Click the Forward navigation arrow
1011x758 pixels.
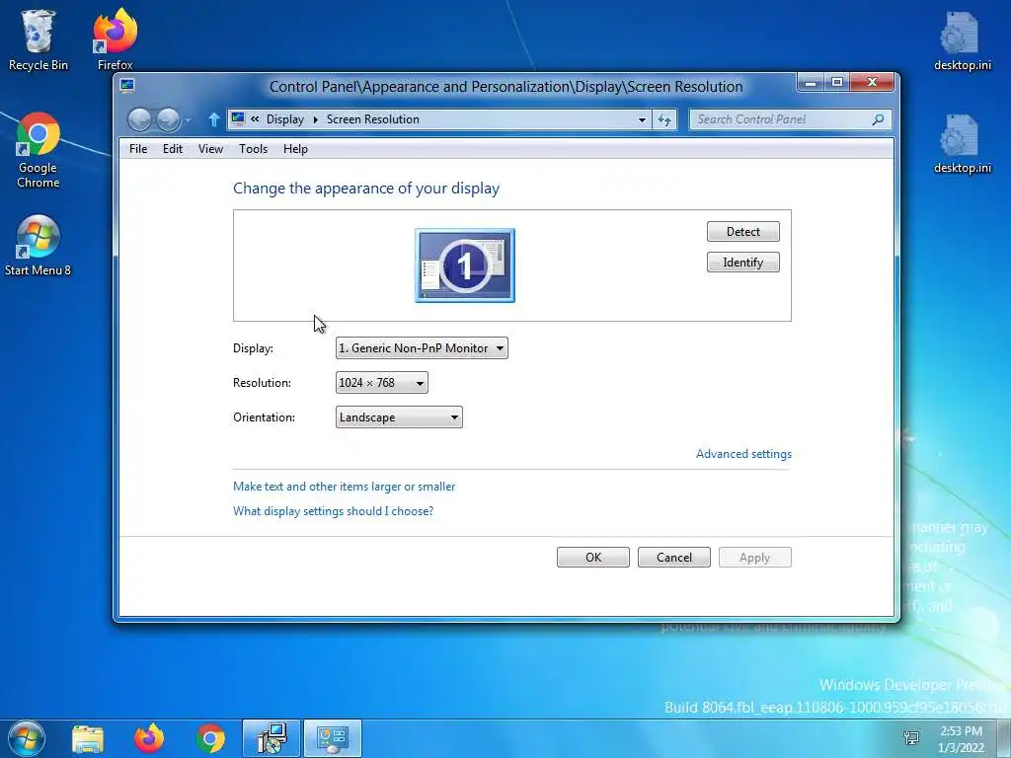[168, 119]
